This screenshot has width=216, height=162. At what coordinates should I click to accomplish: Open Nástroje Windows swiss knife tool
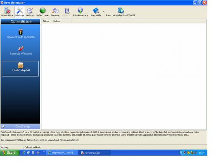[21, 50]
